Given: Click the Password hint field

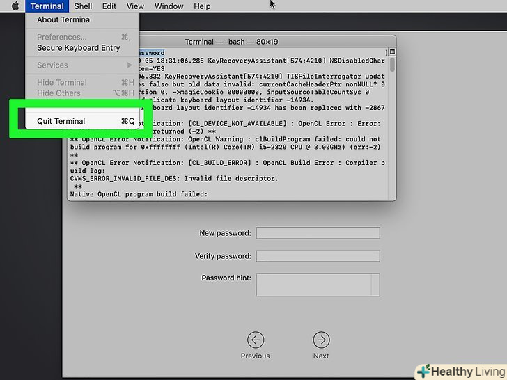Looking at the screenshot, I should (x=318, y=285).
